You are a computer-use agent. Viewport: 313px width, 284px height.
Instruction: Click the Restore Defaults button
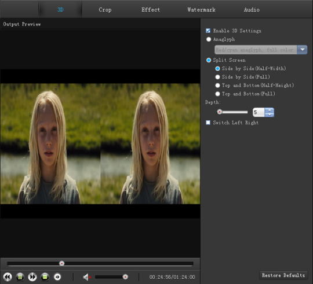pos(283,275)
